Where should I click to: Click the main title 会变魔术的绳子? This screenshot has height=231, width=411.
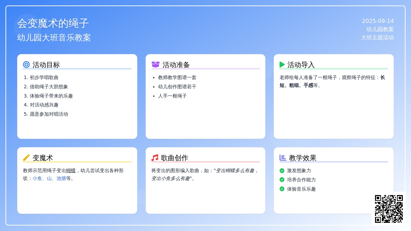[x=53, y=23]
